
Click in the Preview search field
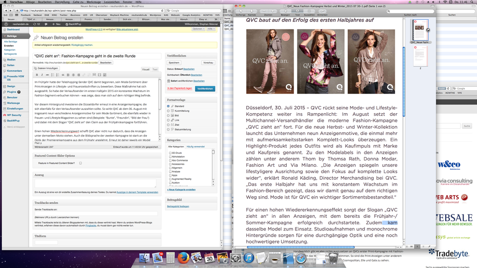410,11
